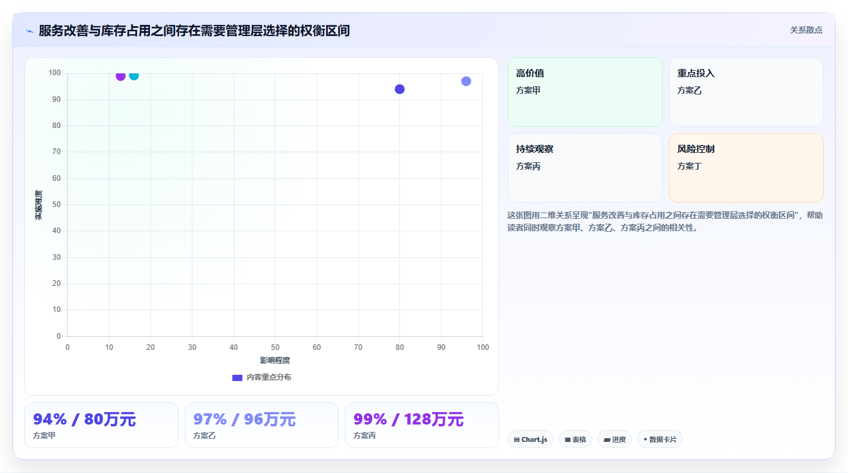848x473 pixels.
Task: Click the 表格 tag chip
Action: click(x=575, y=439)
